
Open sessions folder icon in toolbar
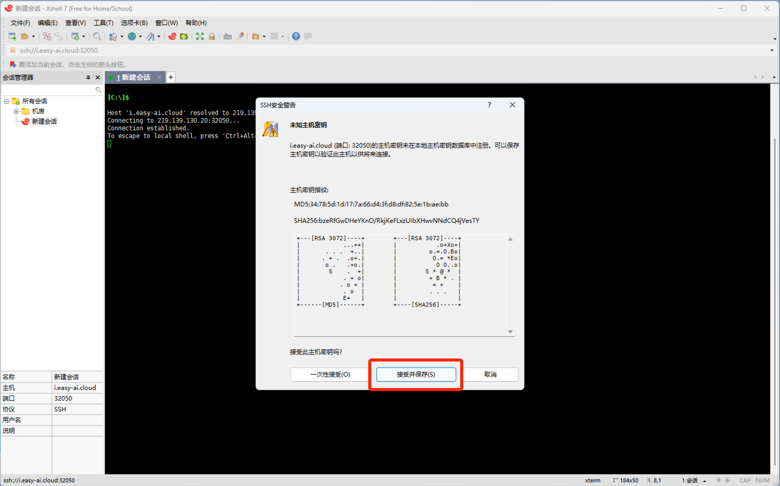coord(25,36)
